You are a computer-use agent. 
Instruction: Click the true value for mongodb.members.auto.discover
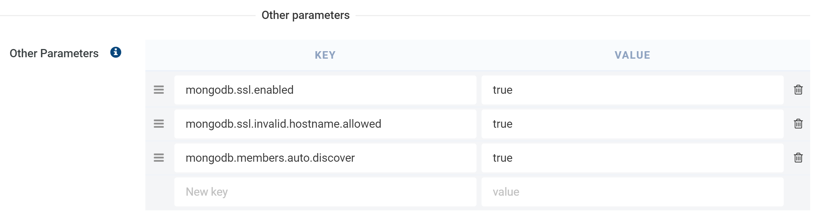tap(632, 158)
